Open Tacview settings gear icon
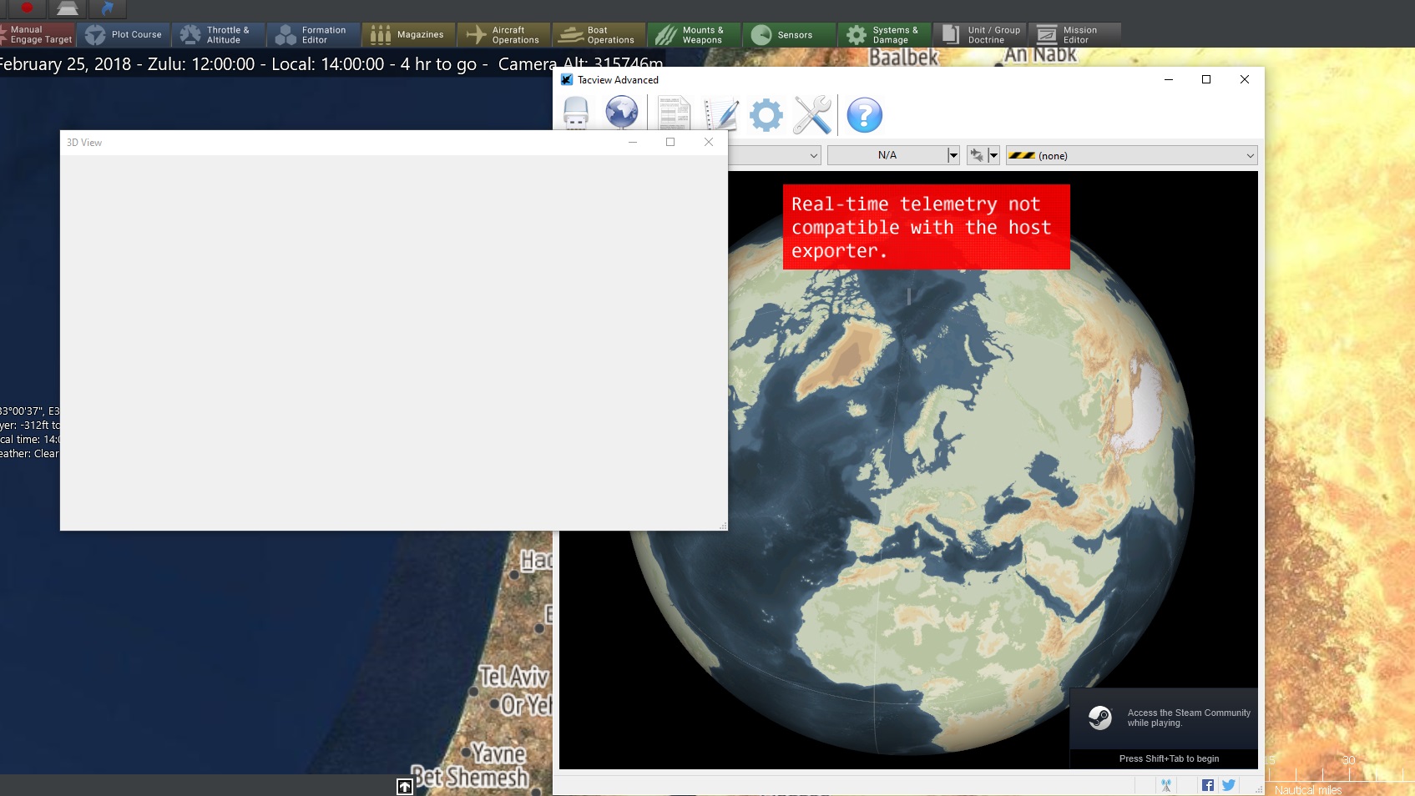The image size is (1415, 796). point(766,114)
